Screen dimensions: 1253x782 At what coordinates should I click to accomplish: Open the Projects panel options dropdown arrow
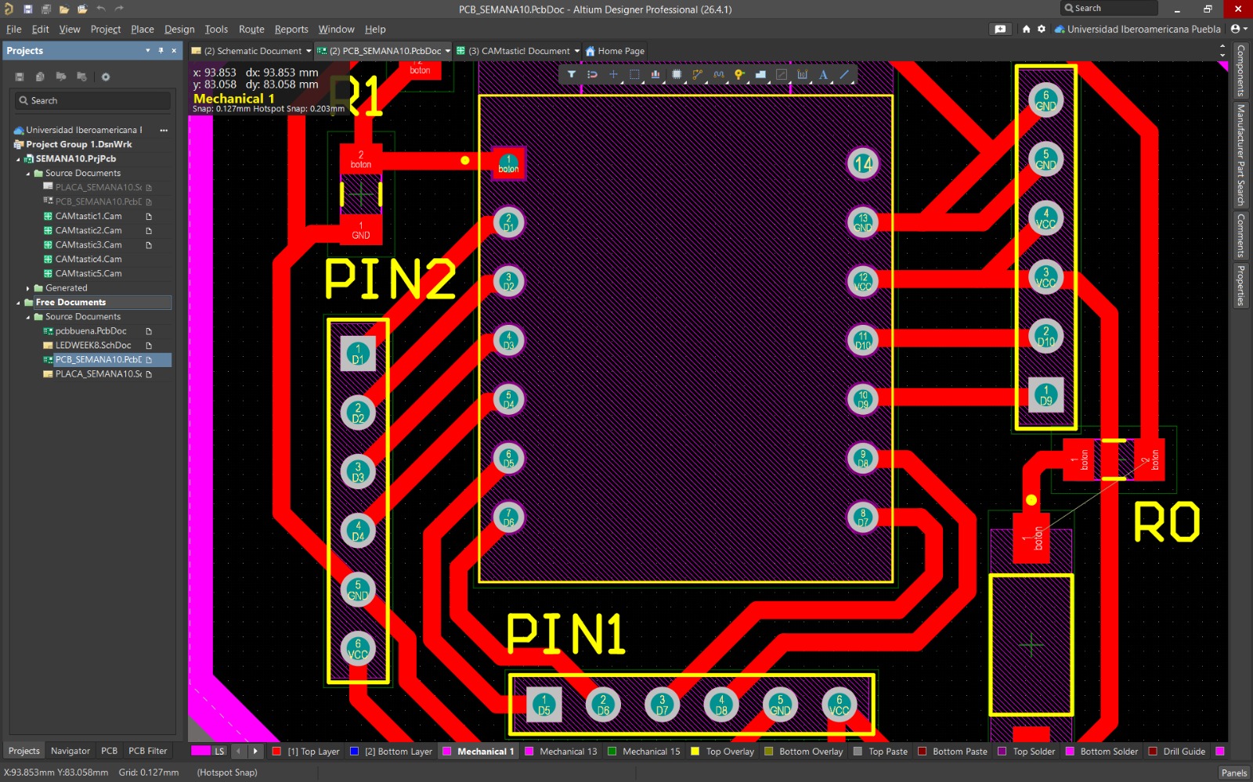coord(148,50)
